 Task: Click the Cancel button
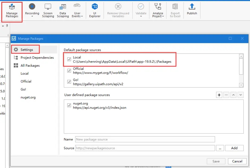pyautogui.click(x=237, y=161)
